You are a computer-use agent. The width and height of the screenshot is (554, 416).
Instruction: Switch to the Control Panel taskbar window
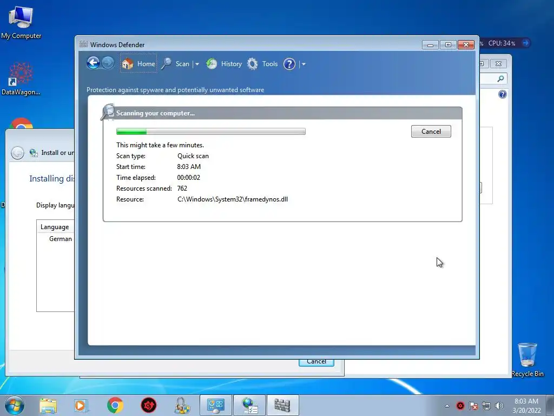(216, 405)
